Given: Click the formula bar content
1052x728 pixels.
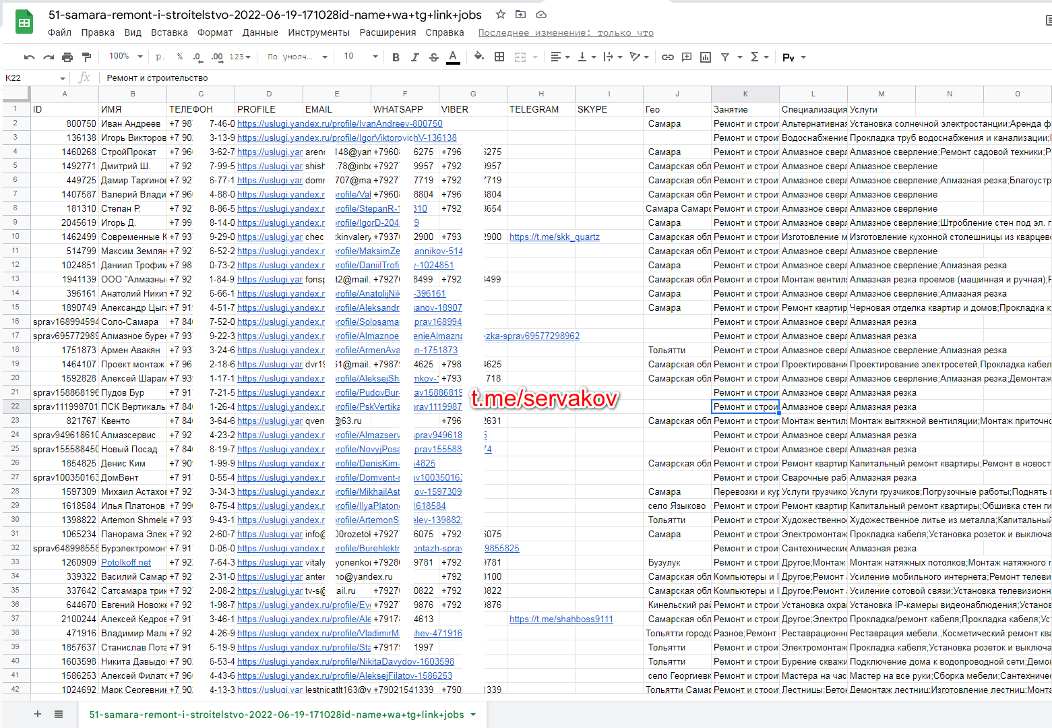Looking at the screenshot, I should point(157,78).
